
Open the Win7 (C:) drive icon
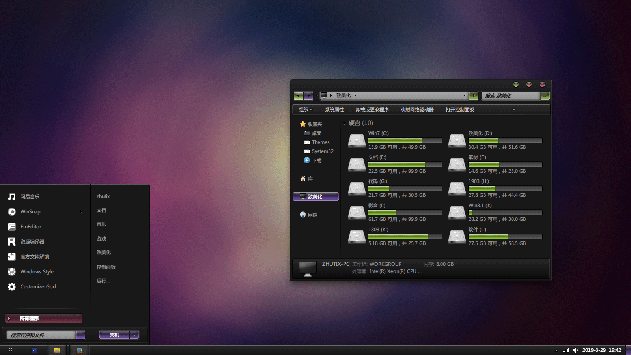[357, 140]
